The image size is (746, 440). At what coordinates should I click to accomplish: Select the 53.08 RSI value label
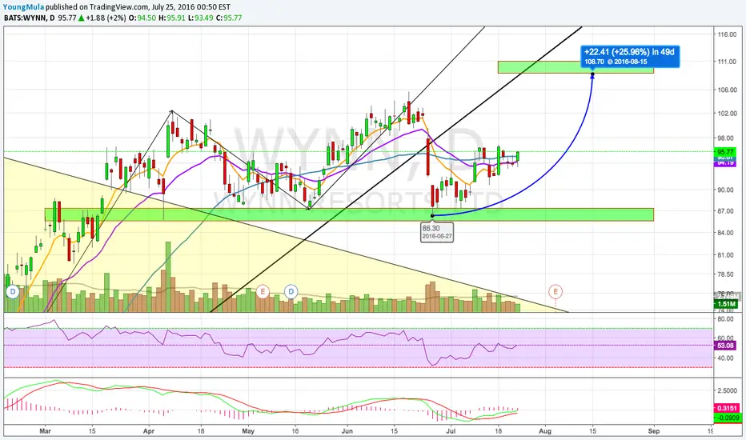tap(725, 346)
